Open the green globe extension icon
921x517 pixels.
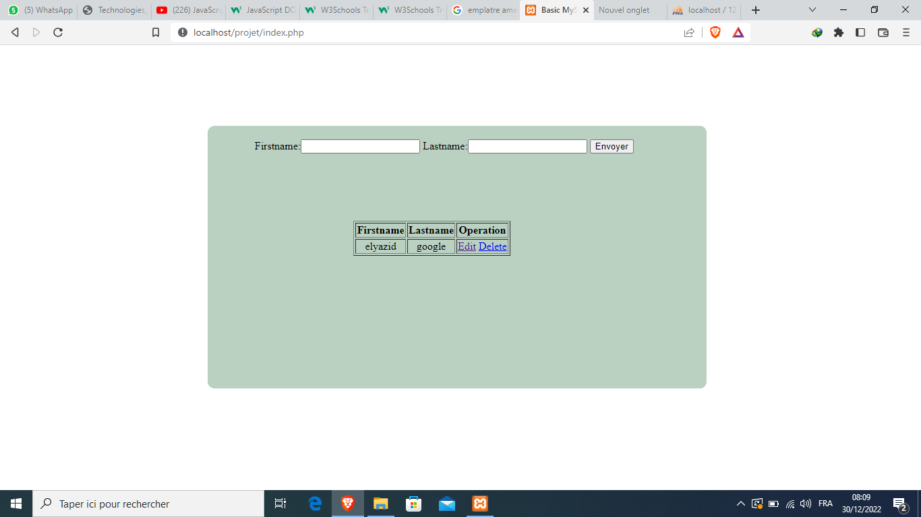(x=817, y=32)
